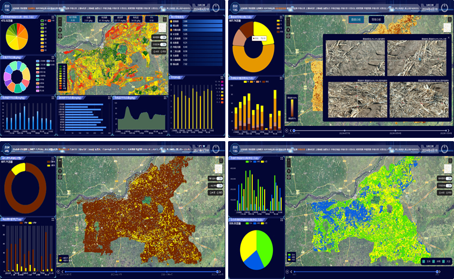The height and width of the screenshot is (279, 454).
Task: Click locate target icon on brown map dashboard
Action: (60, 177)
